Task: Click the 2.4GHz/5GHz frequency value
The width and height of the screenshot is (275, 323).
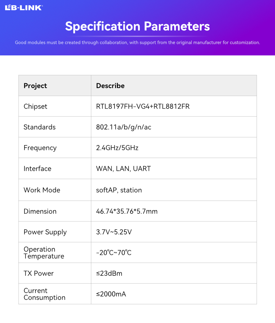Action: click(x=117, y=148)
